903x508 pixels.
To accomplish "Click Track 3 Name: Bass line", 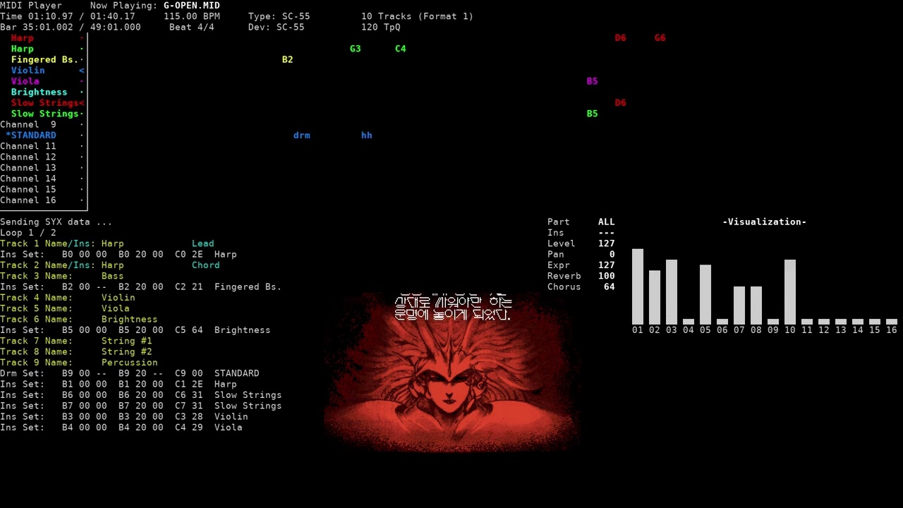I will coord(62,276).
